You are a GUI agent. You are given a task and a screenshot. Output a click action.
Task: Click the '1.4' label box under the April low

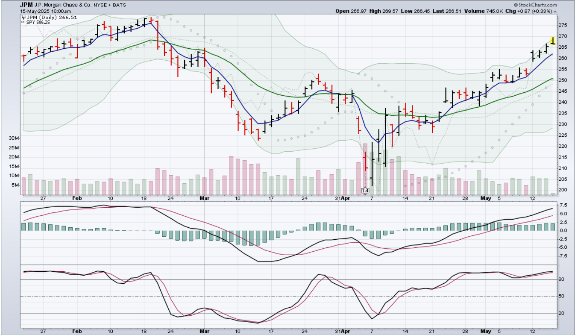pos(365,191)
